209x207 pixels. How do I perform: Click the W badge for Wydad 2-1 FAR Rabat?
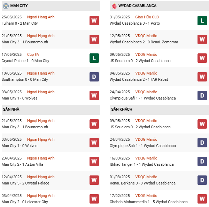click(x=202, y=77)
